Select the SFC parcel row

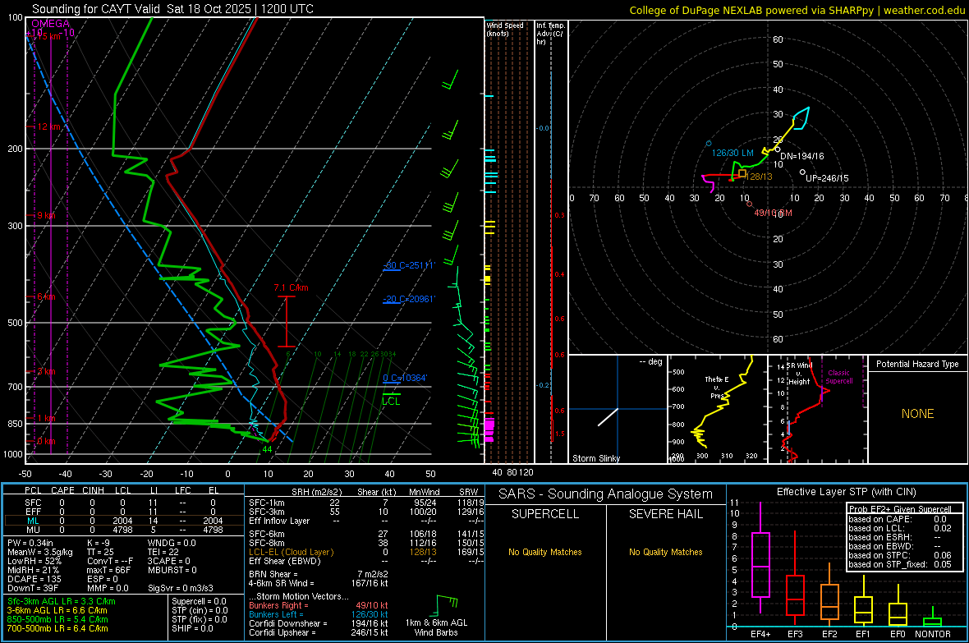tap(124, 503)
